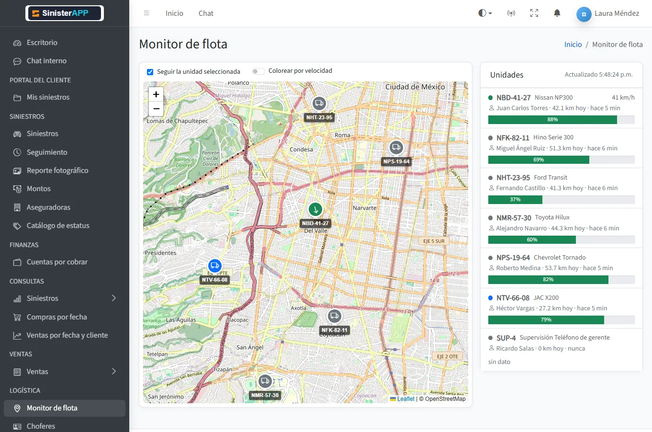
Task: Select unit NTV-66-08 JAC X200
Action: (562, 308)
